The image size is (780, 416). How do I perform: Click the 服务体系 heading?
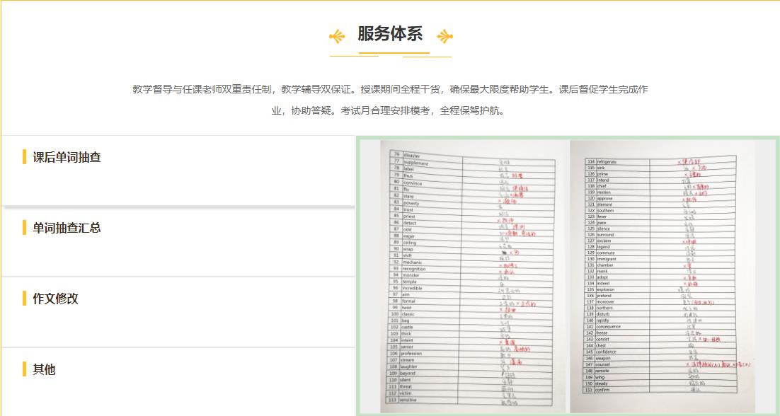[390, 34]
